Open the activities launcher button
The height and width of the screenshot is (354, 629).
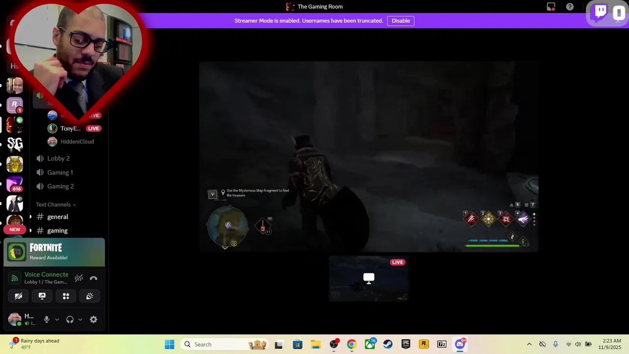tap(66, 296)
